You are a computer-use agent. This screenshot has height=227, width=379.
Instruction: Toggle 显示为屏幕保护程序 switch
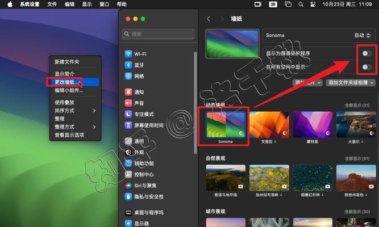pos(366,53)
